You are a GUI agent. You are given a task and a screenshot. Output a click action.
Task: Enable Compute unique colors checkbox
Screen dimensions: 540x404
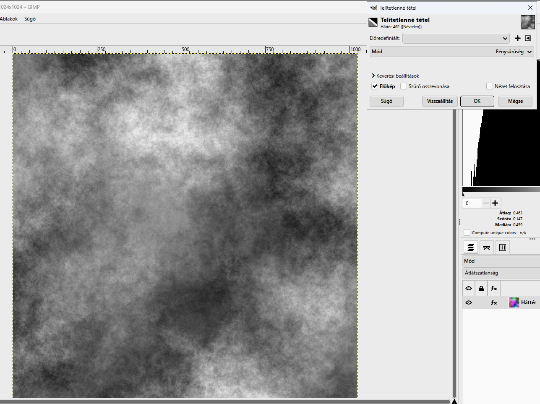pos(467,232)
